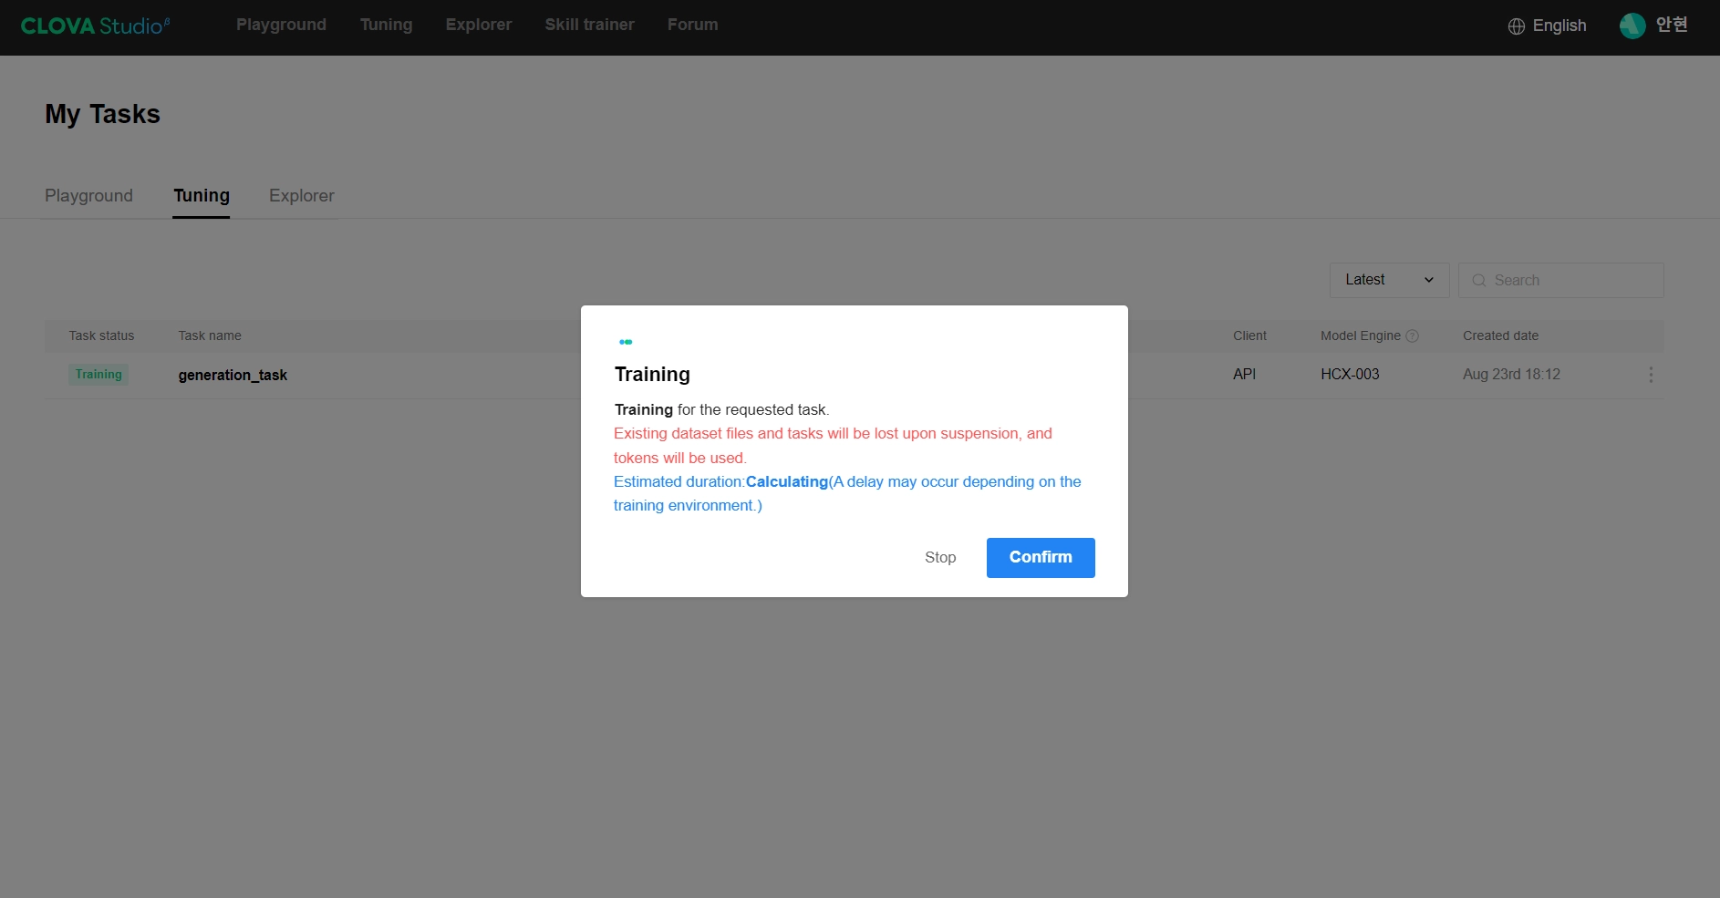The image size is (1720, 898).
Task: Click the search magnifier icon
Action: [1479, 281]
